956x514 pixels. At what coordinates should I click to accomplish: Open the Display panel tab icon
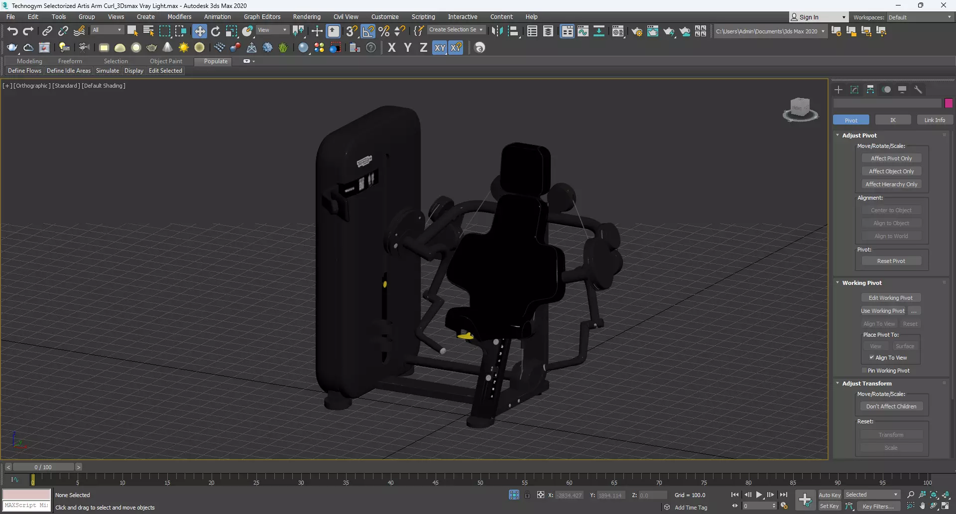[902, 90]
